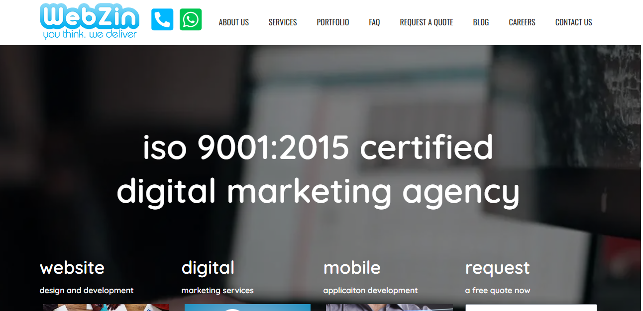The width and height of the screenshot is (643, 311).
Task: Open the mobile application thumbnail image
Action: coord(389,308)
